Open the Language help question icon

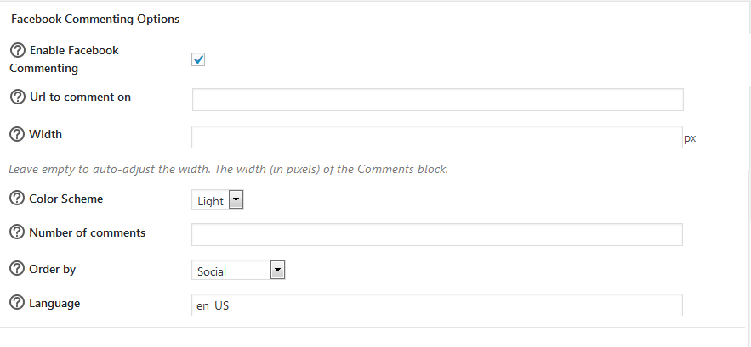coord(17,303)
